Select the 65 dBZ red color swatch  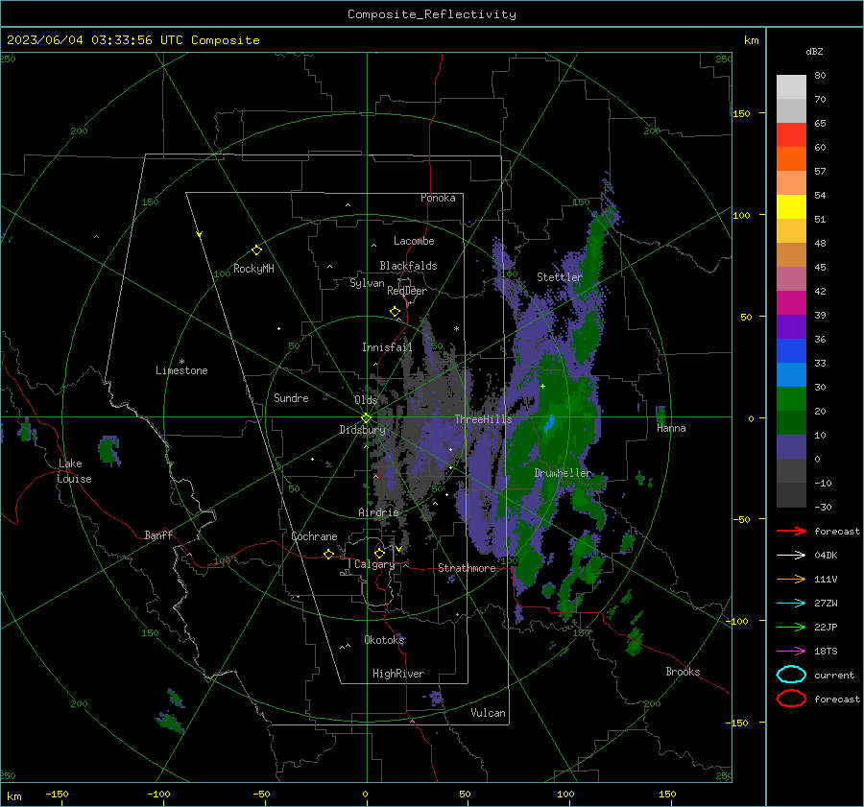click(x=791, y=134)
